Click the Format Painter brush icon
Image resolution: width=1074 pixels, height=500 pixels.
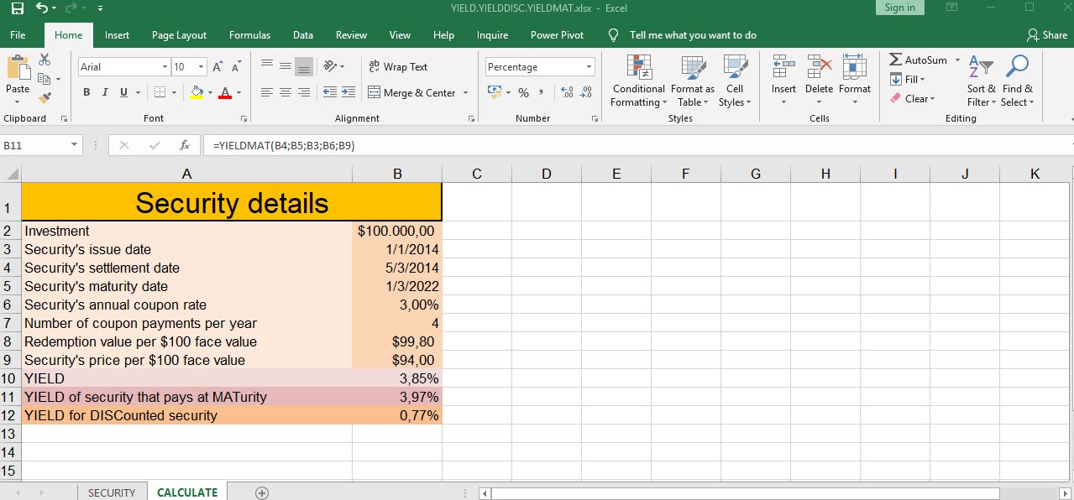(45, 98)
